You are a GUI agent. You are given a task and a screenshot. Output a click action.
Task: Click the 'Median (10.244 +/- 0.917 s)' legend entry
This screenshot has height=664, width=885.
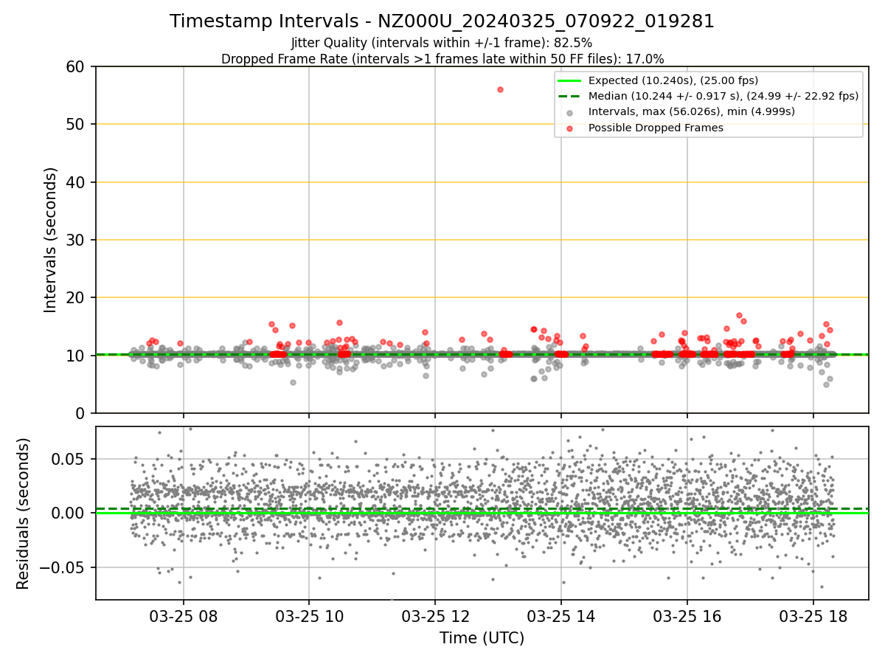click(723, 96)
